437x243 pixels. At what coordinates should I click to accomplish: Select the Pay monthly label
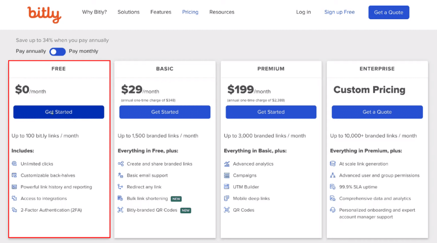[83, 51]
